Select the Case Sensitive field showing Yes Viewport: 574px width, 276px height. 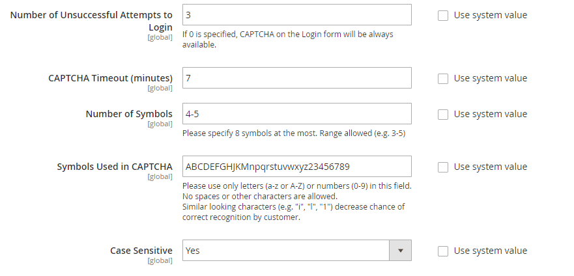point(297,251)
